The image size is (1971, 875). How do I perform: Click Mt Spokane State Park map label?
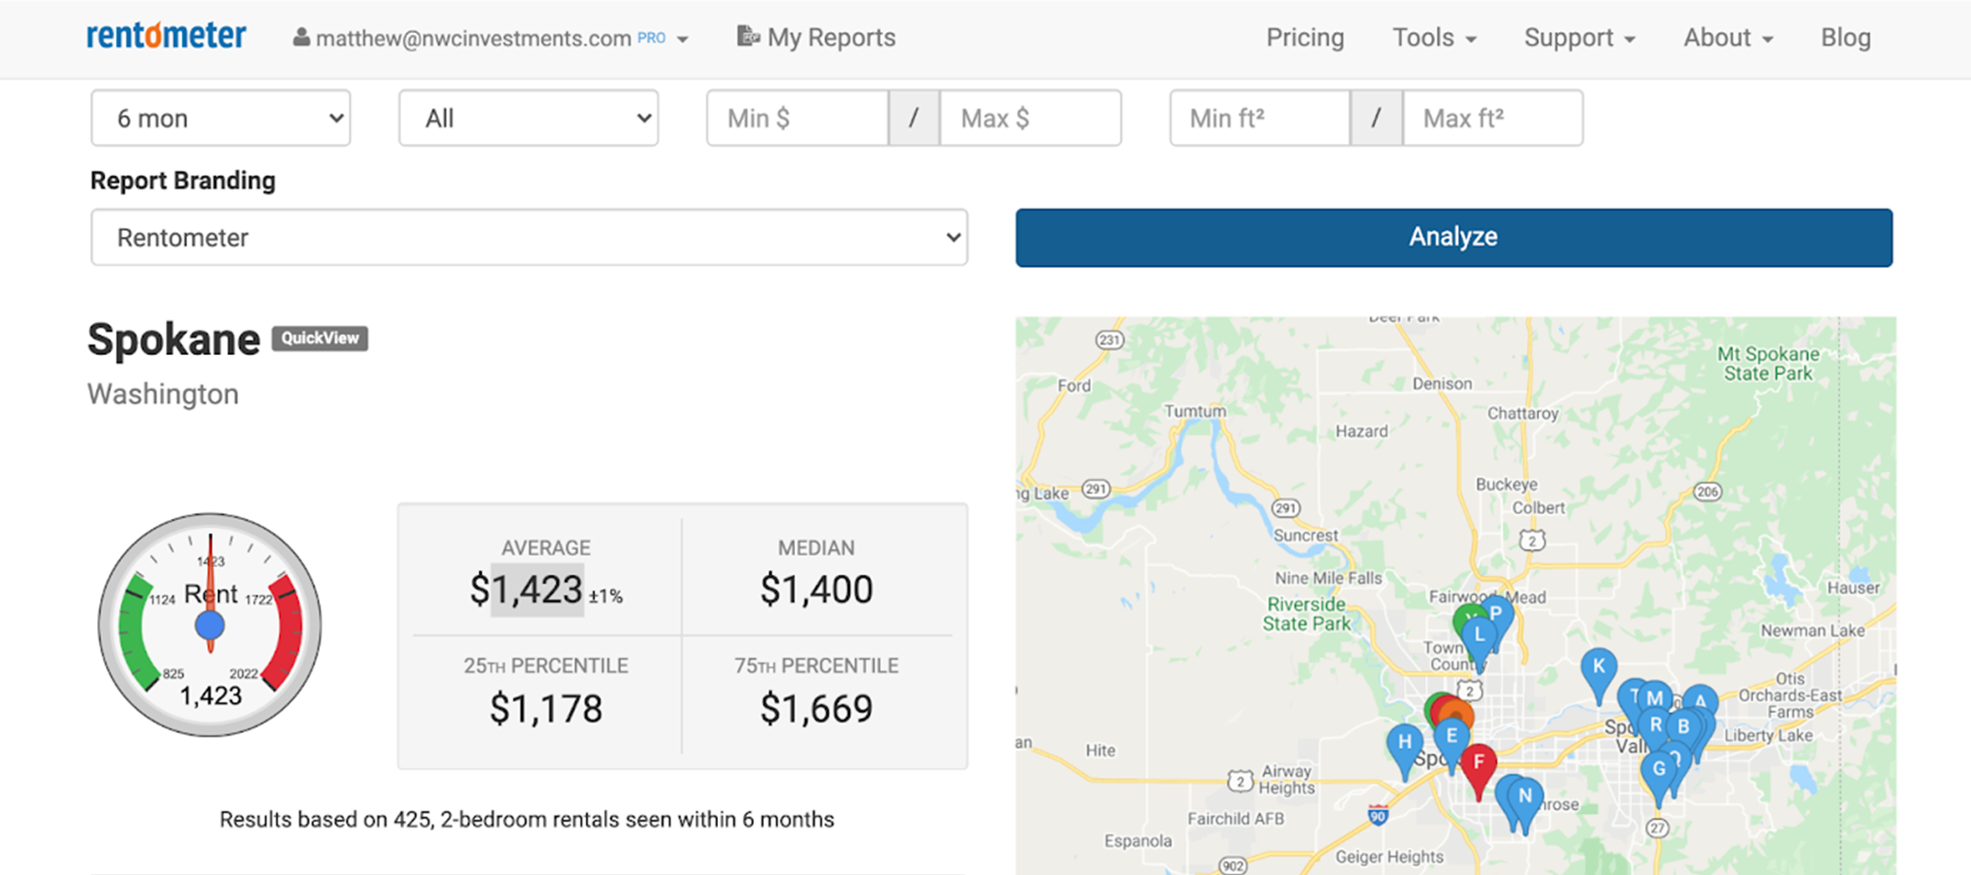tap(1768, 363)
